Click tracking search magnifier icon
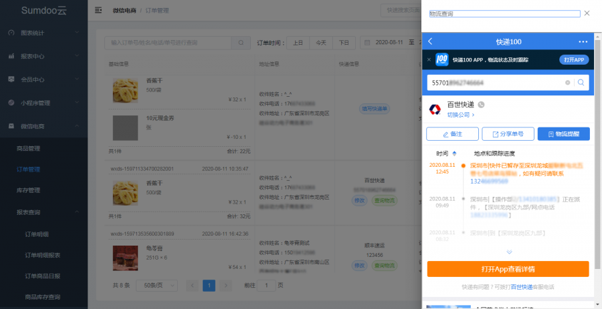The width and height of the screenshot is (602, 309). point(581,82)
